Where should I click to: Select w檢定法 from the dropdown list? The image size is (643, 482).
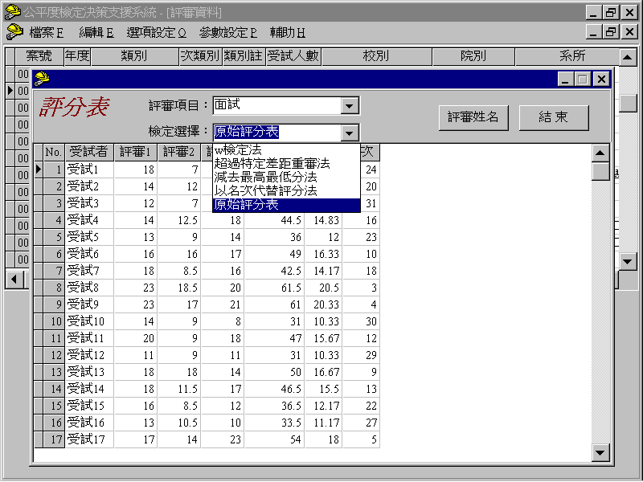click(238, 150)
